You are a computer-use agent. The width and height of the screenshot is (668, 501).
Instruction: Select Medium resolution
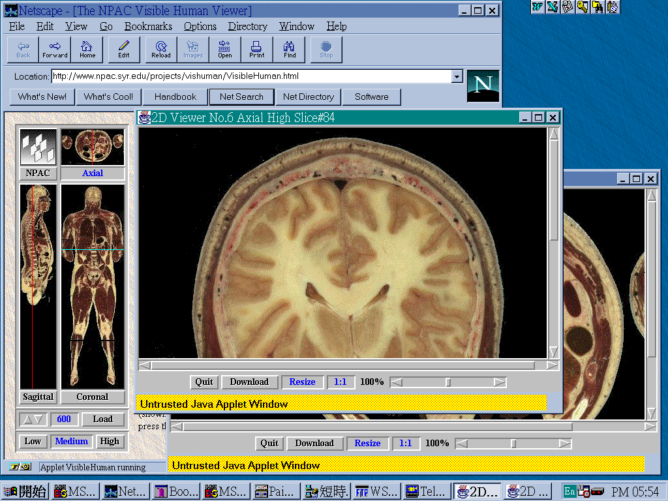72,442
